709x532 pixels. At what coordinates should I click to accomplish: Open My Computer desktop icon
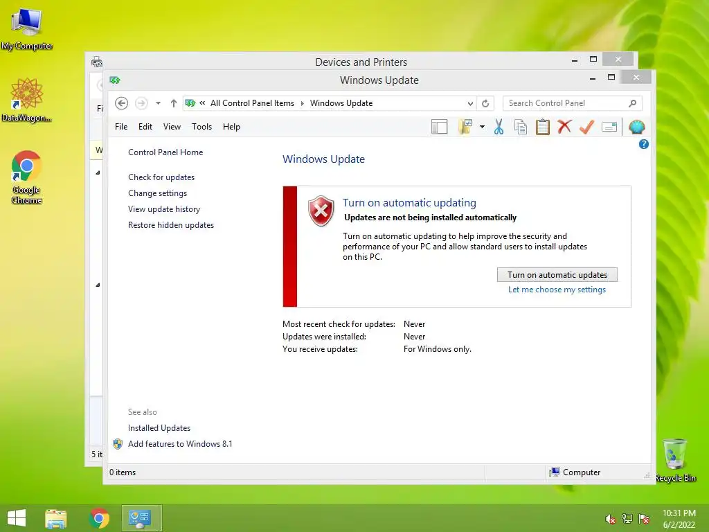(27, 28)
